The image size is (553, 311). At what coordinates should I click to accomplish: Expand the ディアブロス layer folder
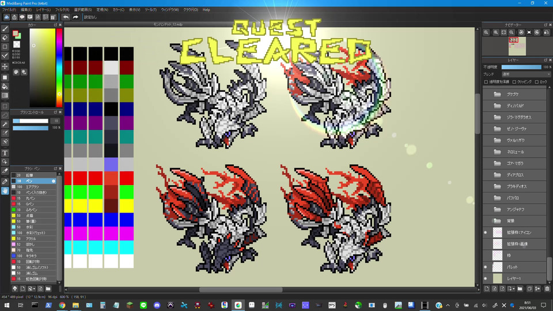(498, 175)
